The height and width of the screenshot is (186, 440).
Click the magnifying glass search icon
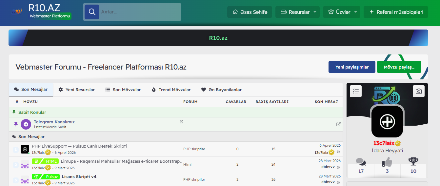click(x=92, y=12)
